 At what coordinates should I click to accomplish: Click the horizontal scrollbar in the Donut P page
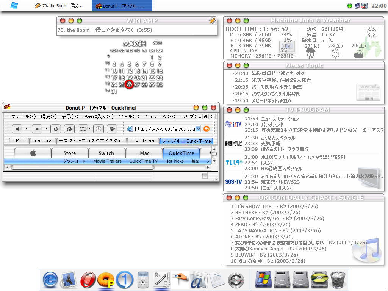82,167
